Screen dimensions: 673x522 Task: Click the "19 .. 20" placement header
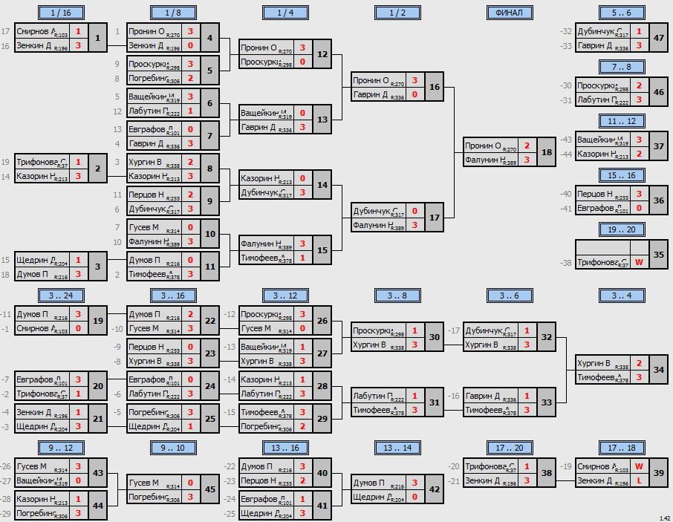point(622,229)
